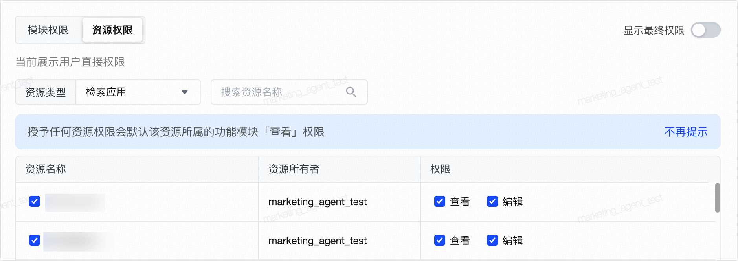This screenshot has height=261, width=738.
Task: Uncheck 查看 permission in the second row
Action: point(440,240)
